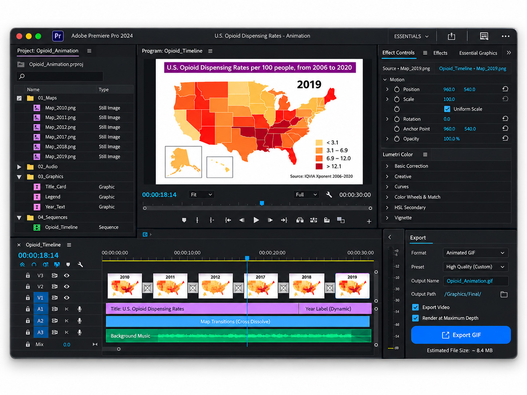Toggle the lock on track V3
The height and width of the screenshot is (395, 527).
[x=28, y=275]
